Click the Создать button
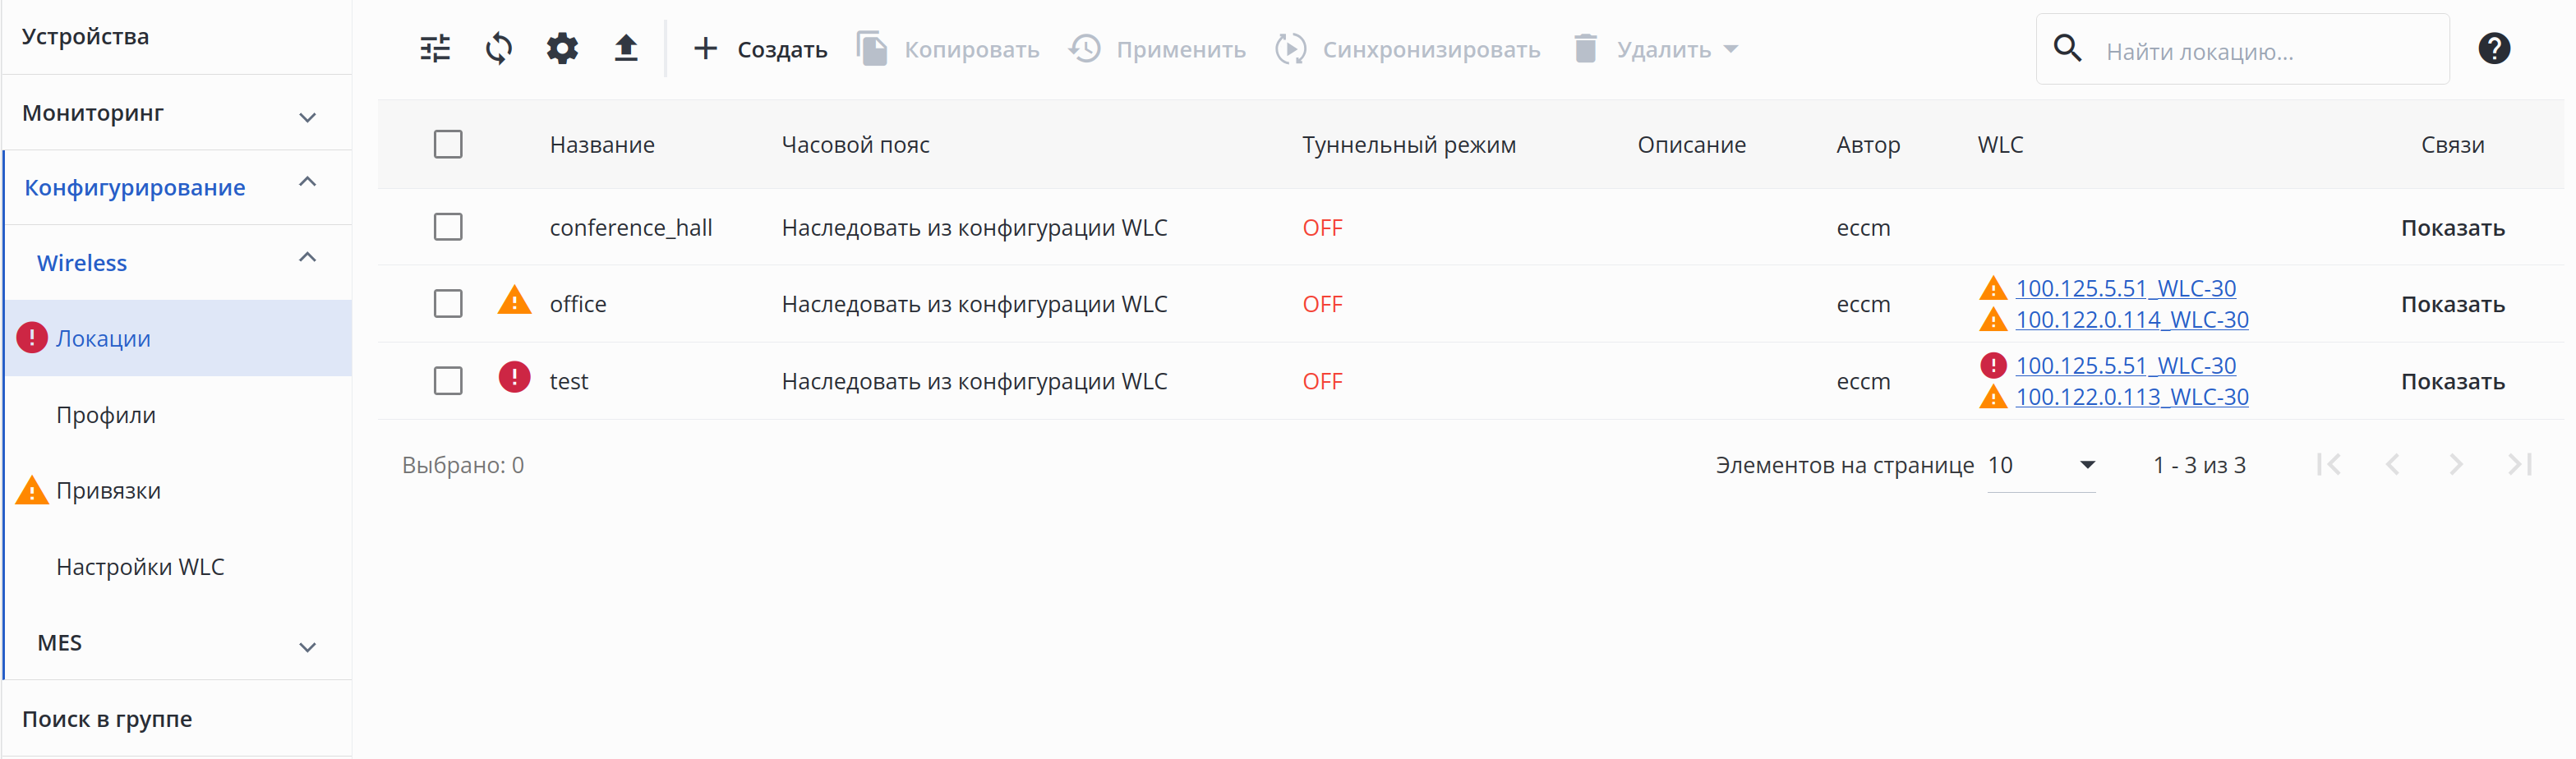This screenshot has height=759, width=2576. click(761, 49)
